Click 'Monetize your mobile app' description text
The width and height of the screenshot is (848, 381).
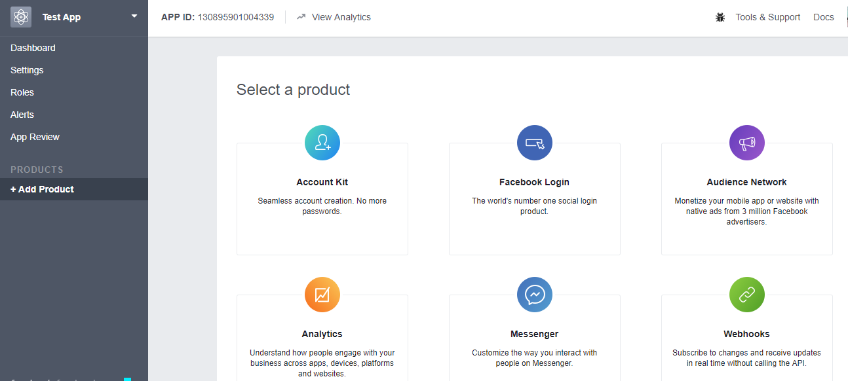pyautogui.click(x=747, y=211)
